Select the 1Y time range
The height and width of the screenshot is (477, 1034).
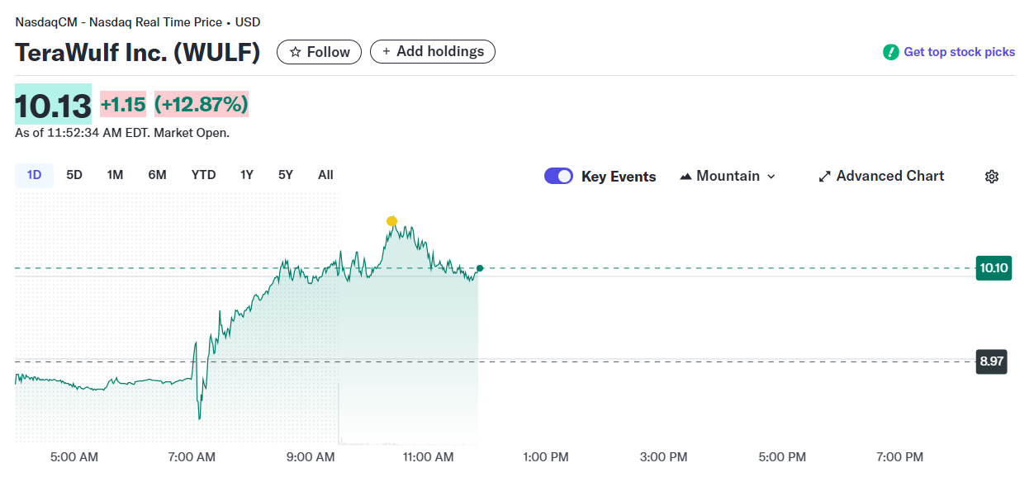(x=247, y=175)
